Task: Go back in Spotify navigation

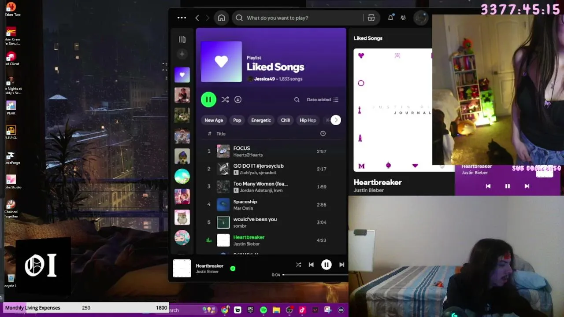Action: (197, 18)
